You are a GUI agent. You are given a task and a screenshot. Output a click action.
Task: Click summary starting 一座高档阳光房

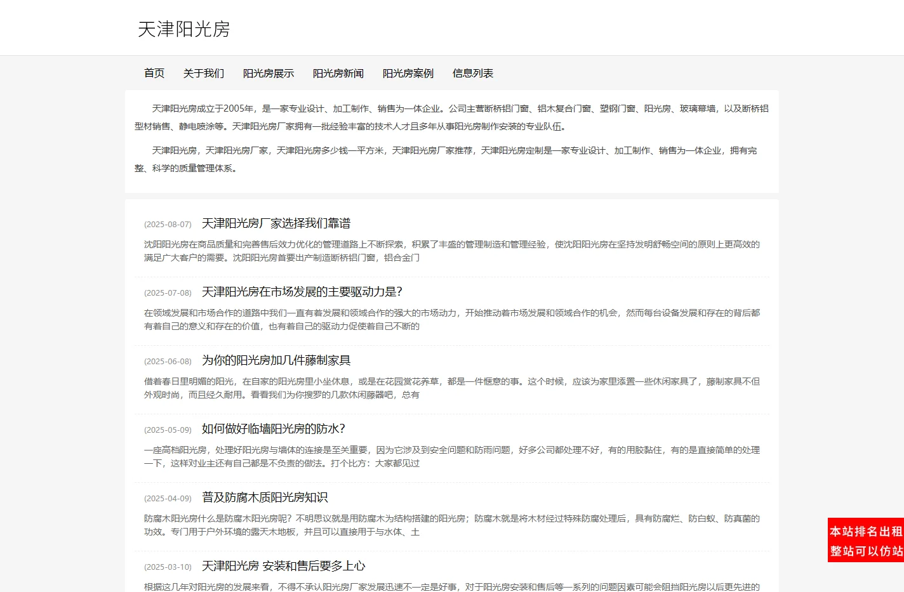pyautogui.click(x=452, y=457)
